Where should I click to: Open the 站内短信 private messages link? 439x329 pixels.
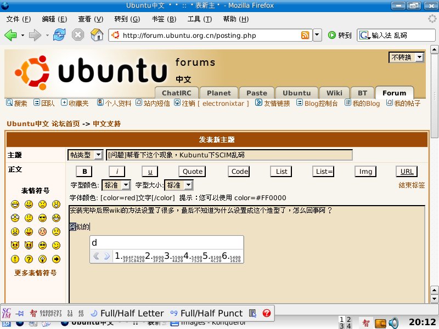click(153, 103)
